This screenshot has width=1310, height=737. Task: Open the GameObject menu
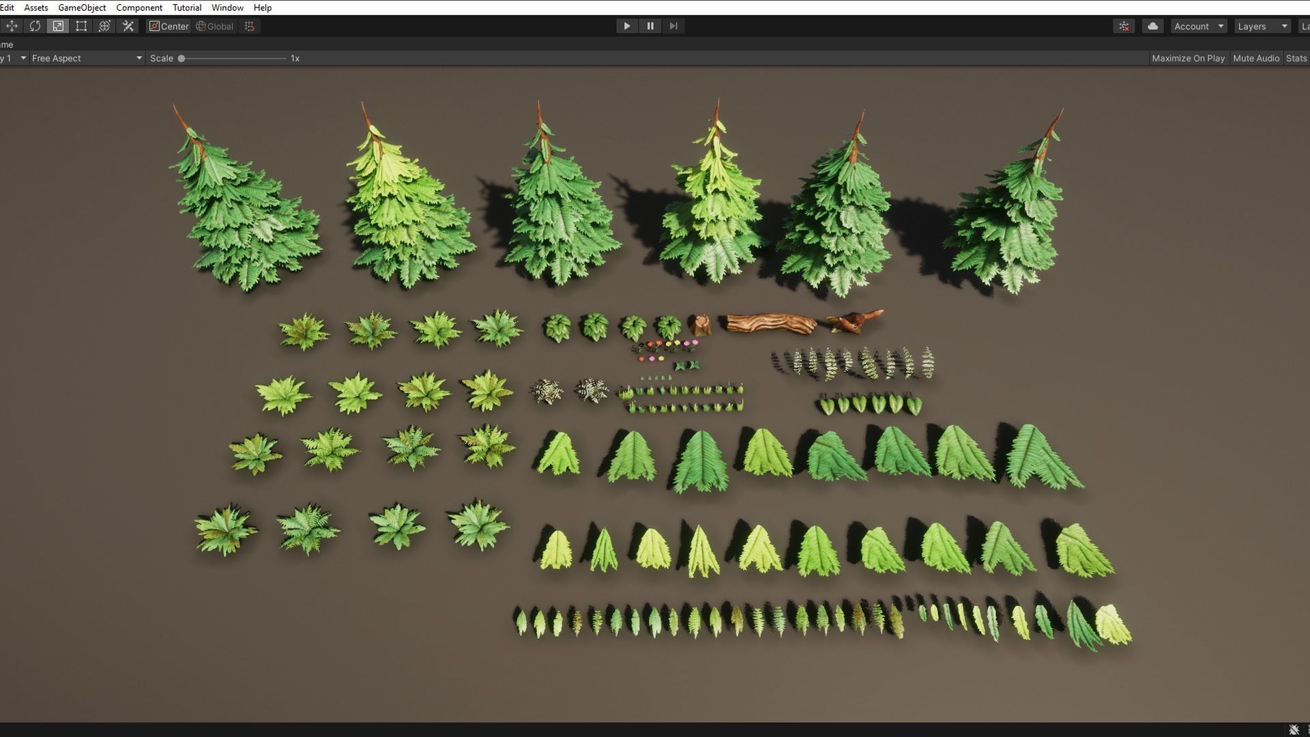[x=82, y=8]
